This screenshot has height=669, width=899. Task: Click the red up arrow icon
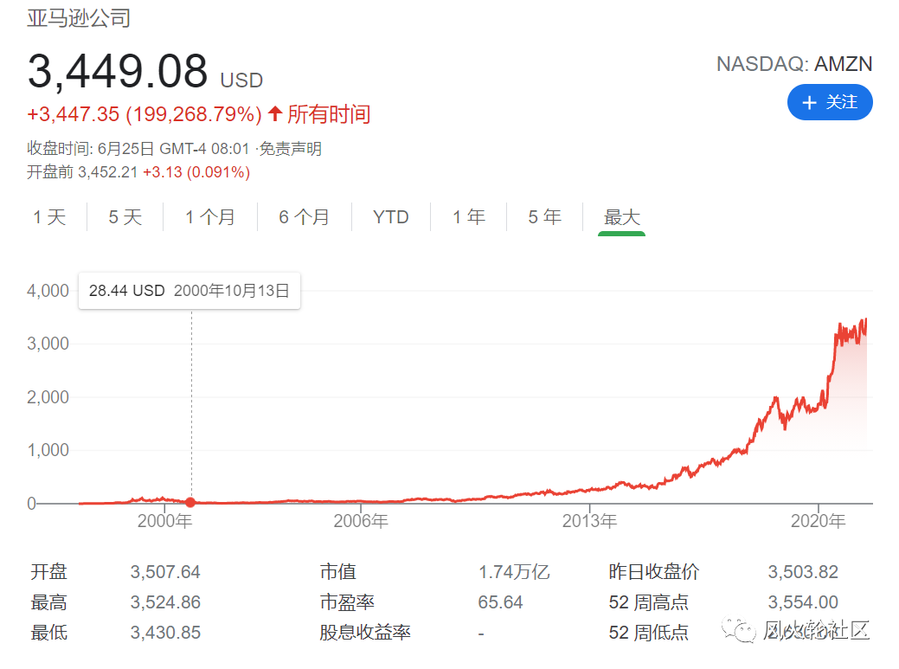point(275,113)
